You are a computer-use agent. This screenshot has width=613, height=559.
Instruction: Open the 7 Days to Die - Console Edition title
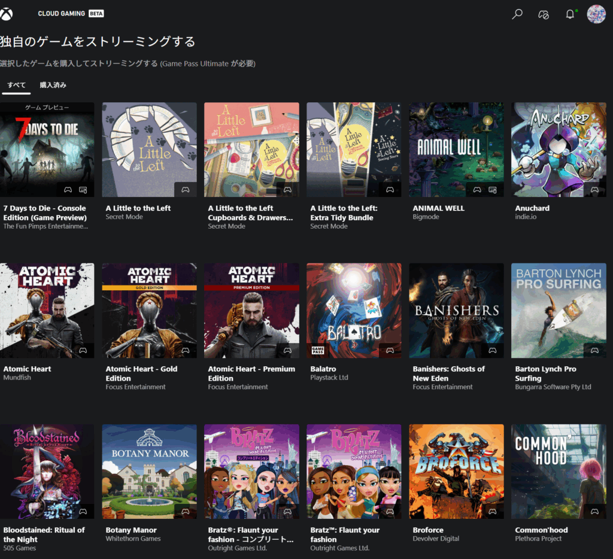point(45,213)
